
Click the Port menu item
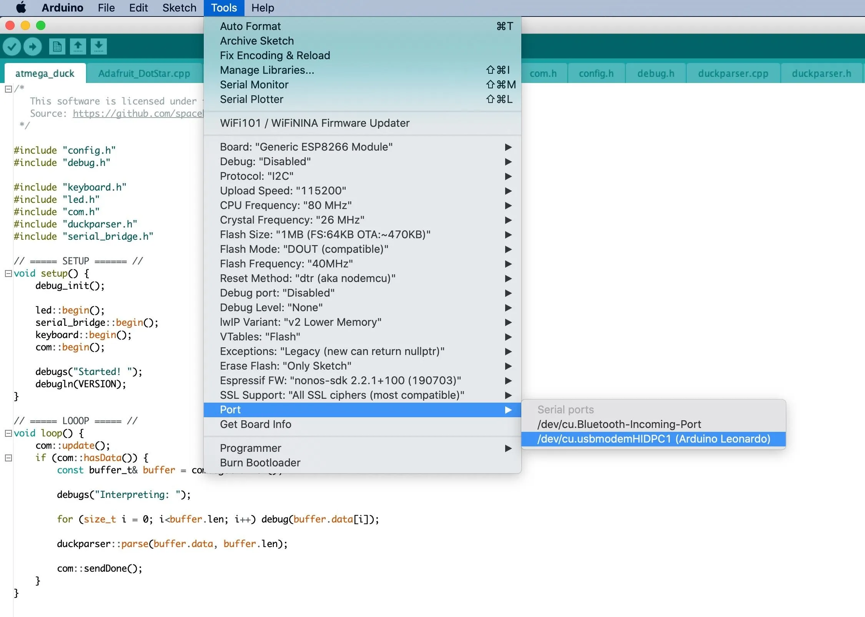pyautogui.click(x=363, y=410)
